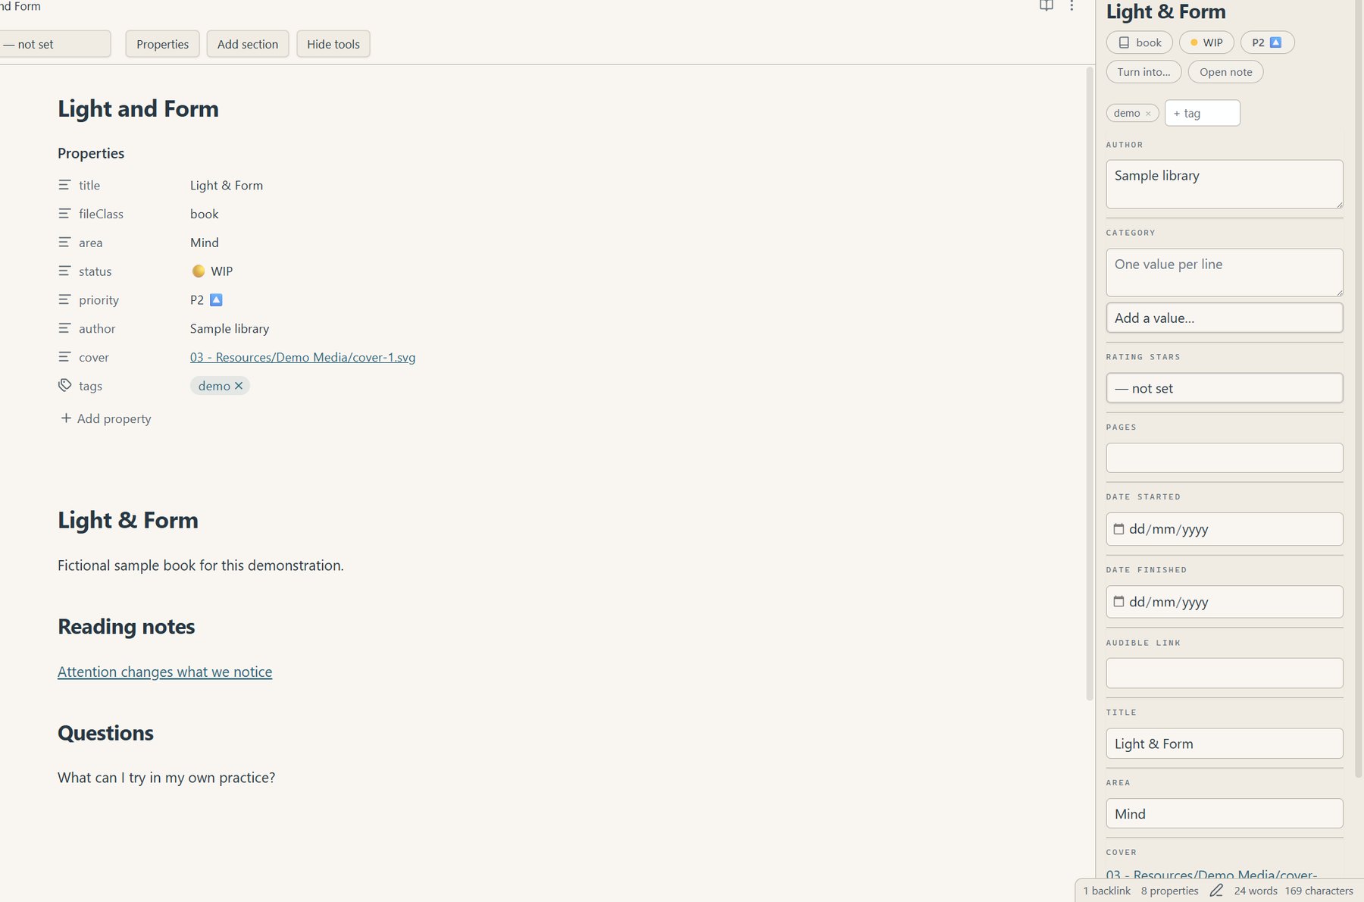Click the status property type icon
1364x902 pixels.
pyautogui.click(x=65, y=271)
